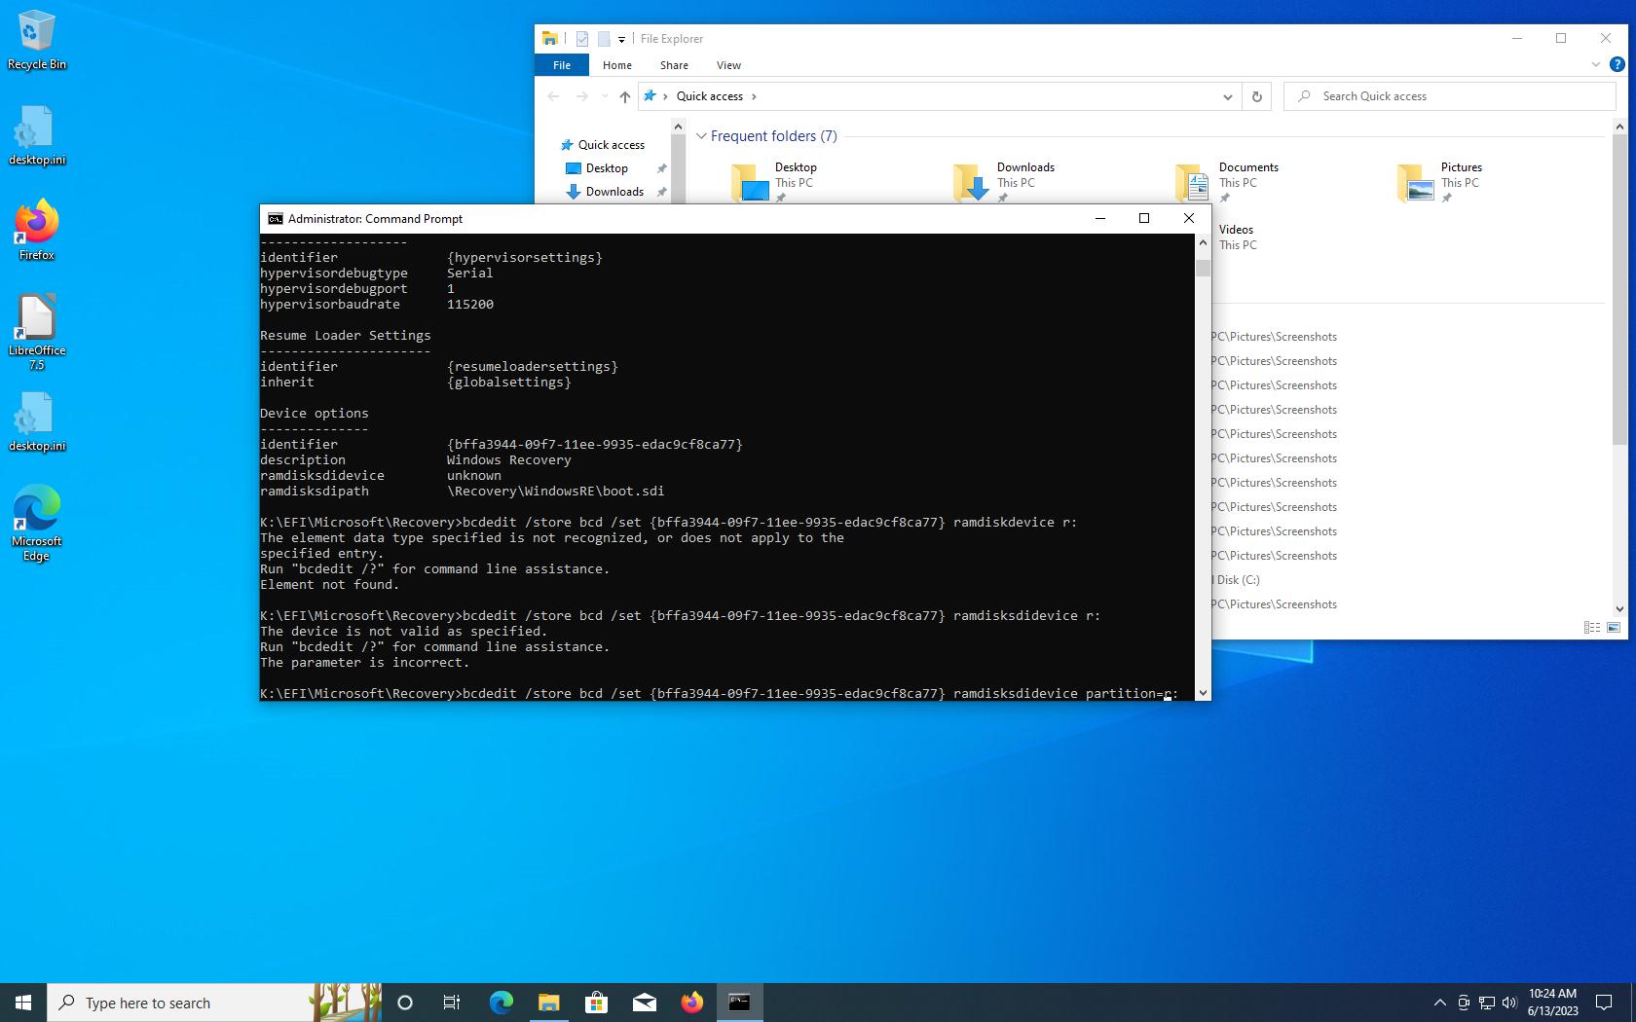Go up one folder level
Image resolution: width=1636 pixels, height=1022 pixels.
coord(625,96)
